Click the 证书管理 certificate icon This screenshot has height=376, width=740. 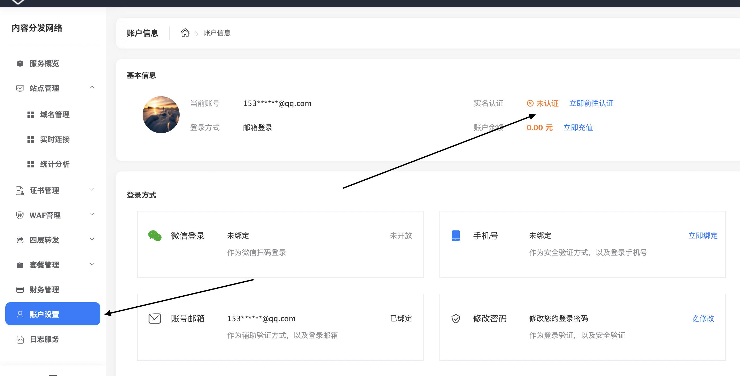[20, 190]
